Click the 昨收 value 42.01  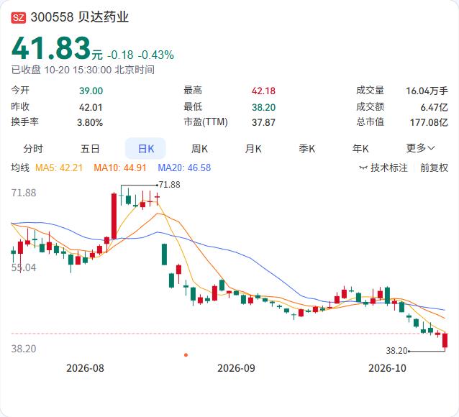pyautogui.click(x=91, y=107)
